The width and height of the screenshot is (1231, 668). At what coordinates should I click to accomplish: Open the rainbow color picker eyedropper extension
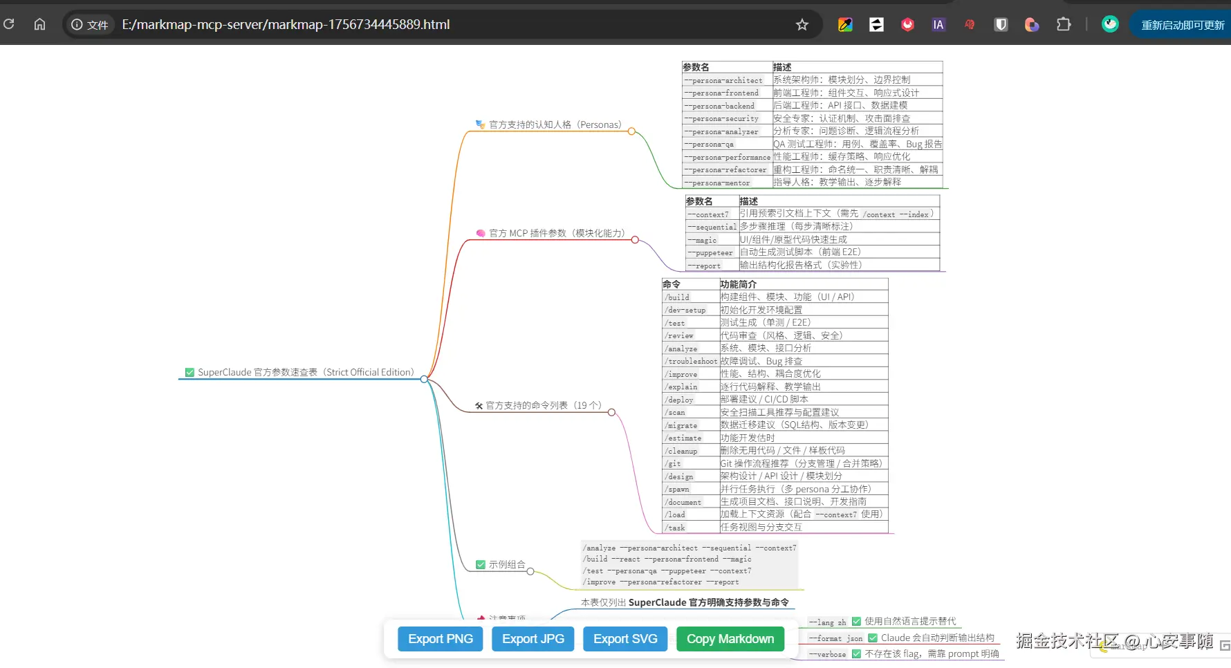tap(845, 25)
